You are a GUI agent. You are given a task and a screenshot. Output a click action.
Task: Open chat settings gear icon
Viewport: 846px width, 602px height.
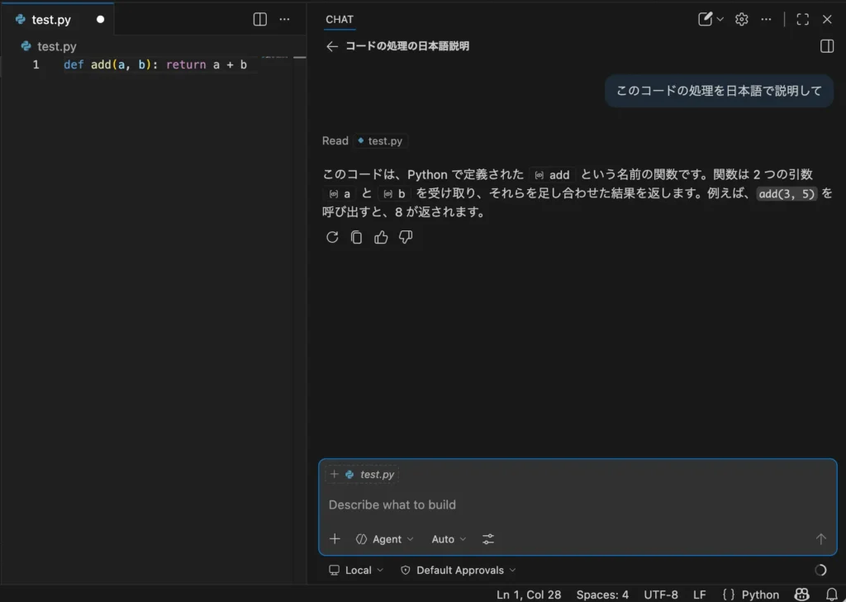click(742, 19)
